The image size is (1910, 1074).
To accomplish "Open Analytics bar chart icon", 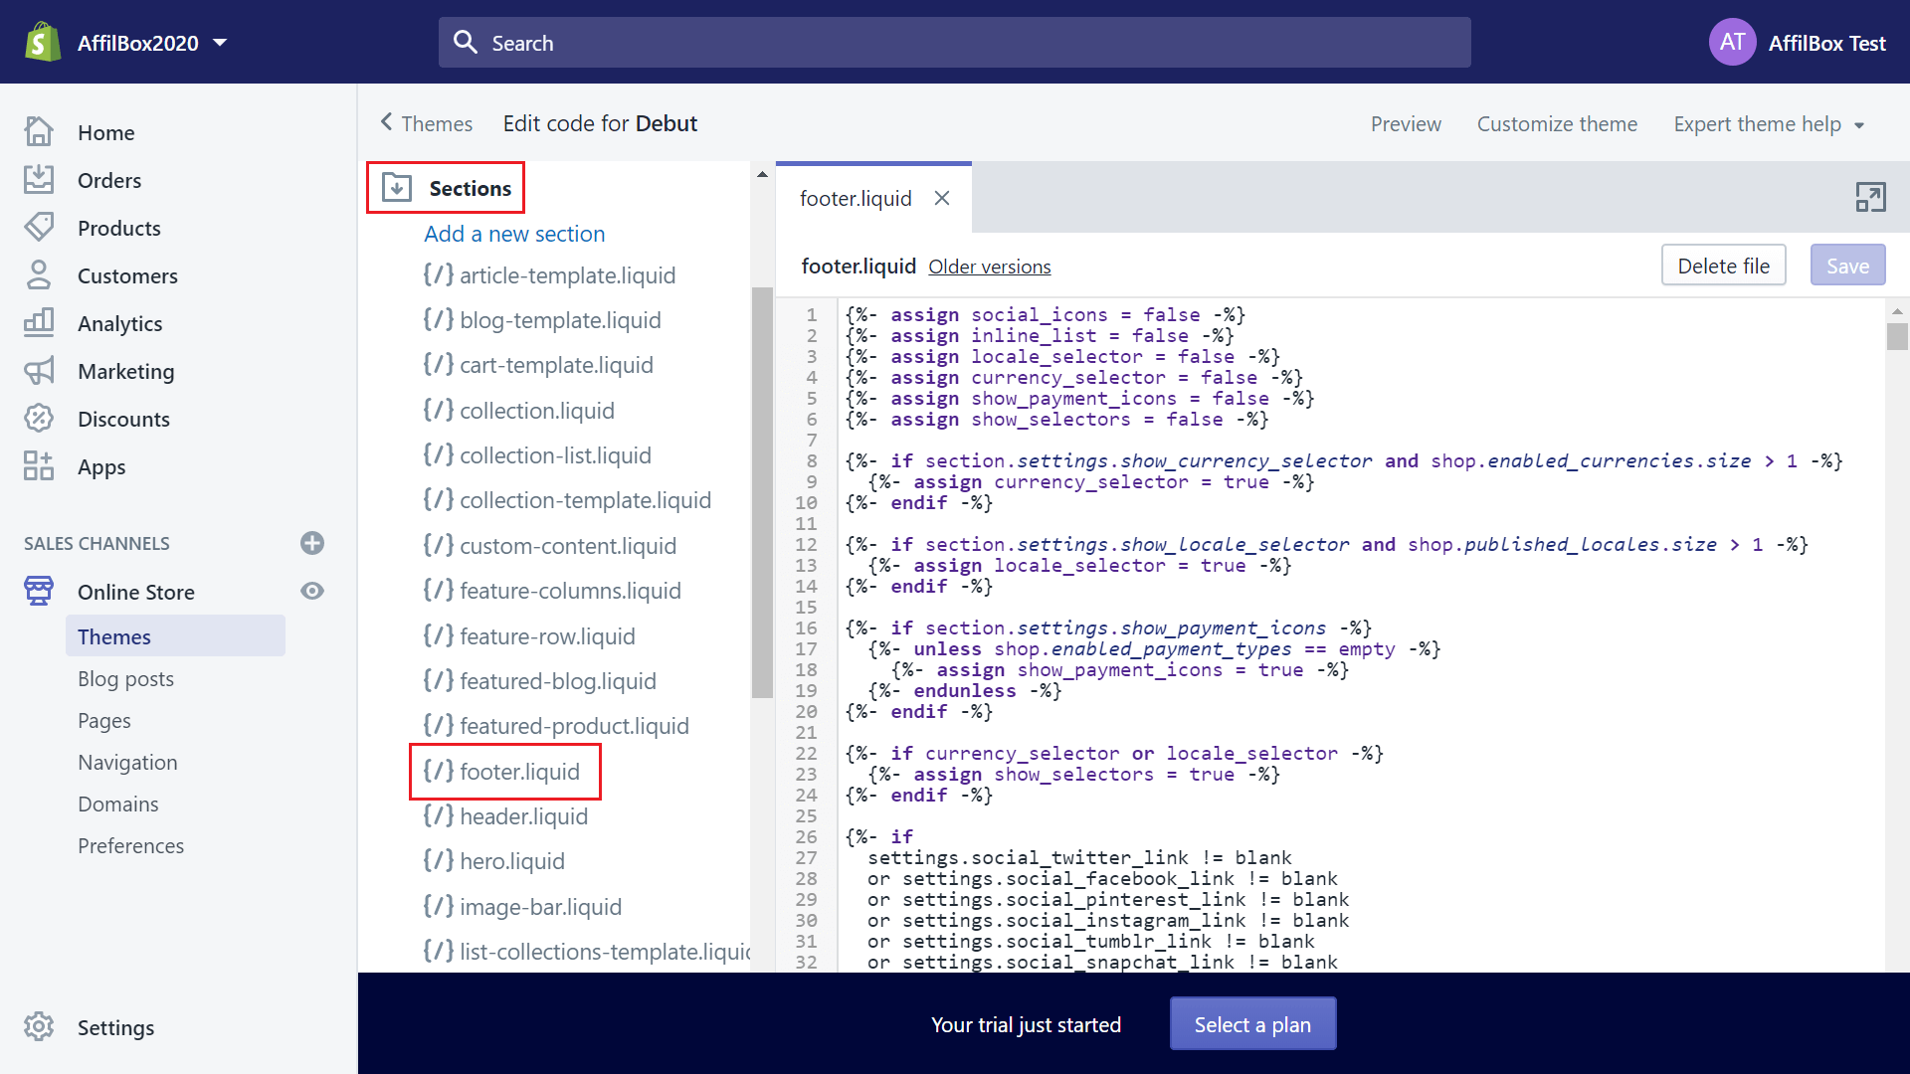I will coord(39,322).
